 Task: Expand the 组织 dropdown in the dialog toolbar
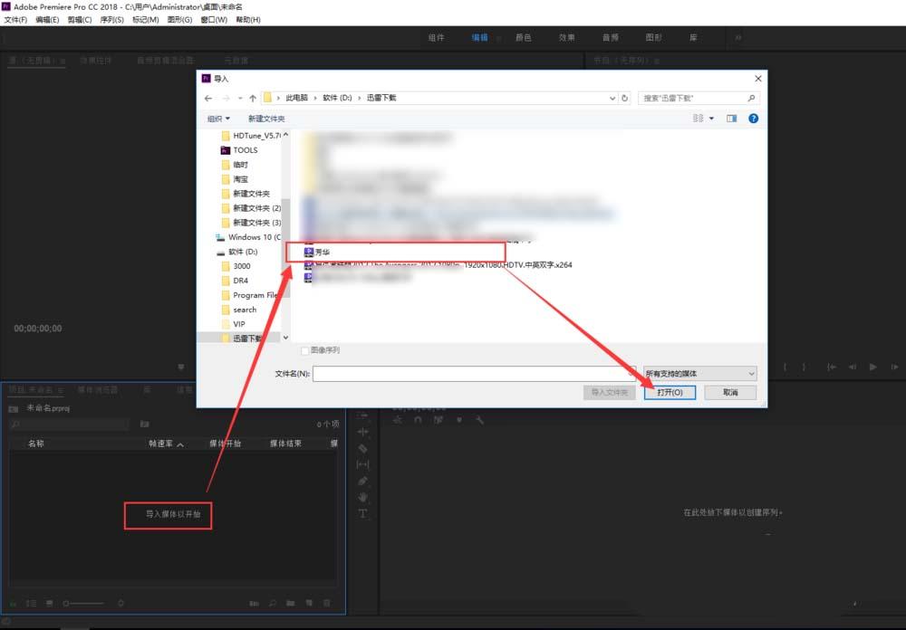pos(218,119)
